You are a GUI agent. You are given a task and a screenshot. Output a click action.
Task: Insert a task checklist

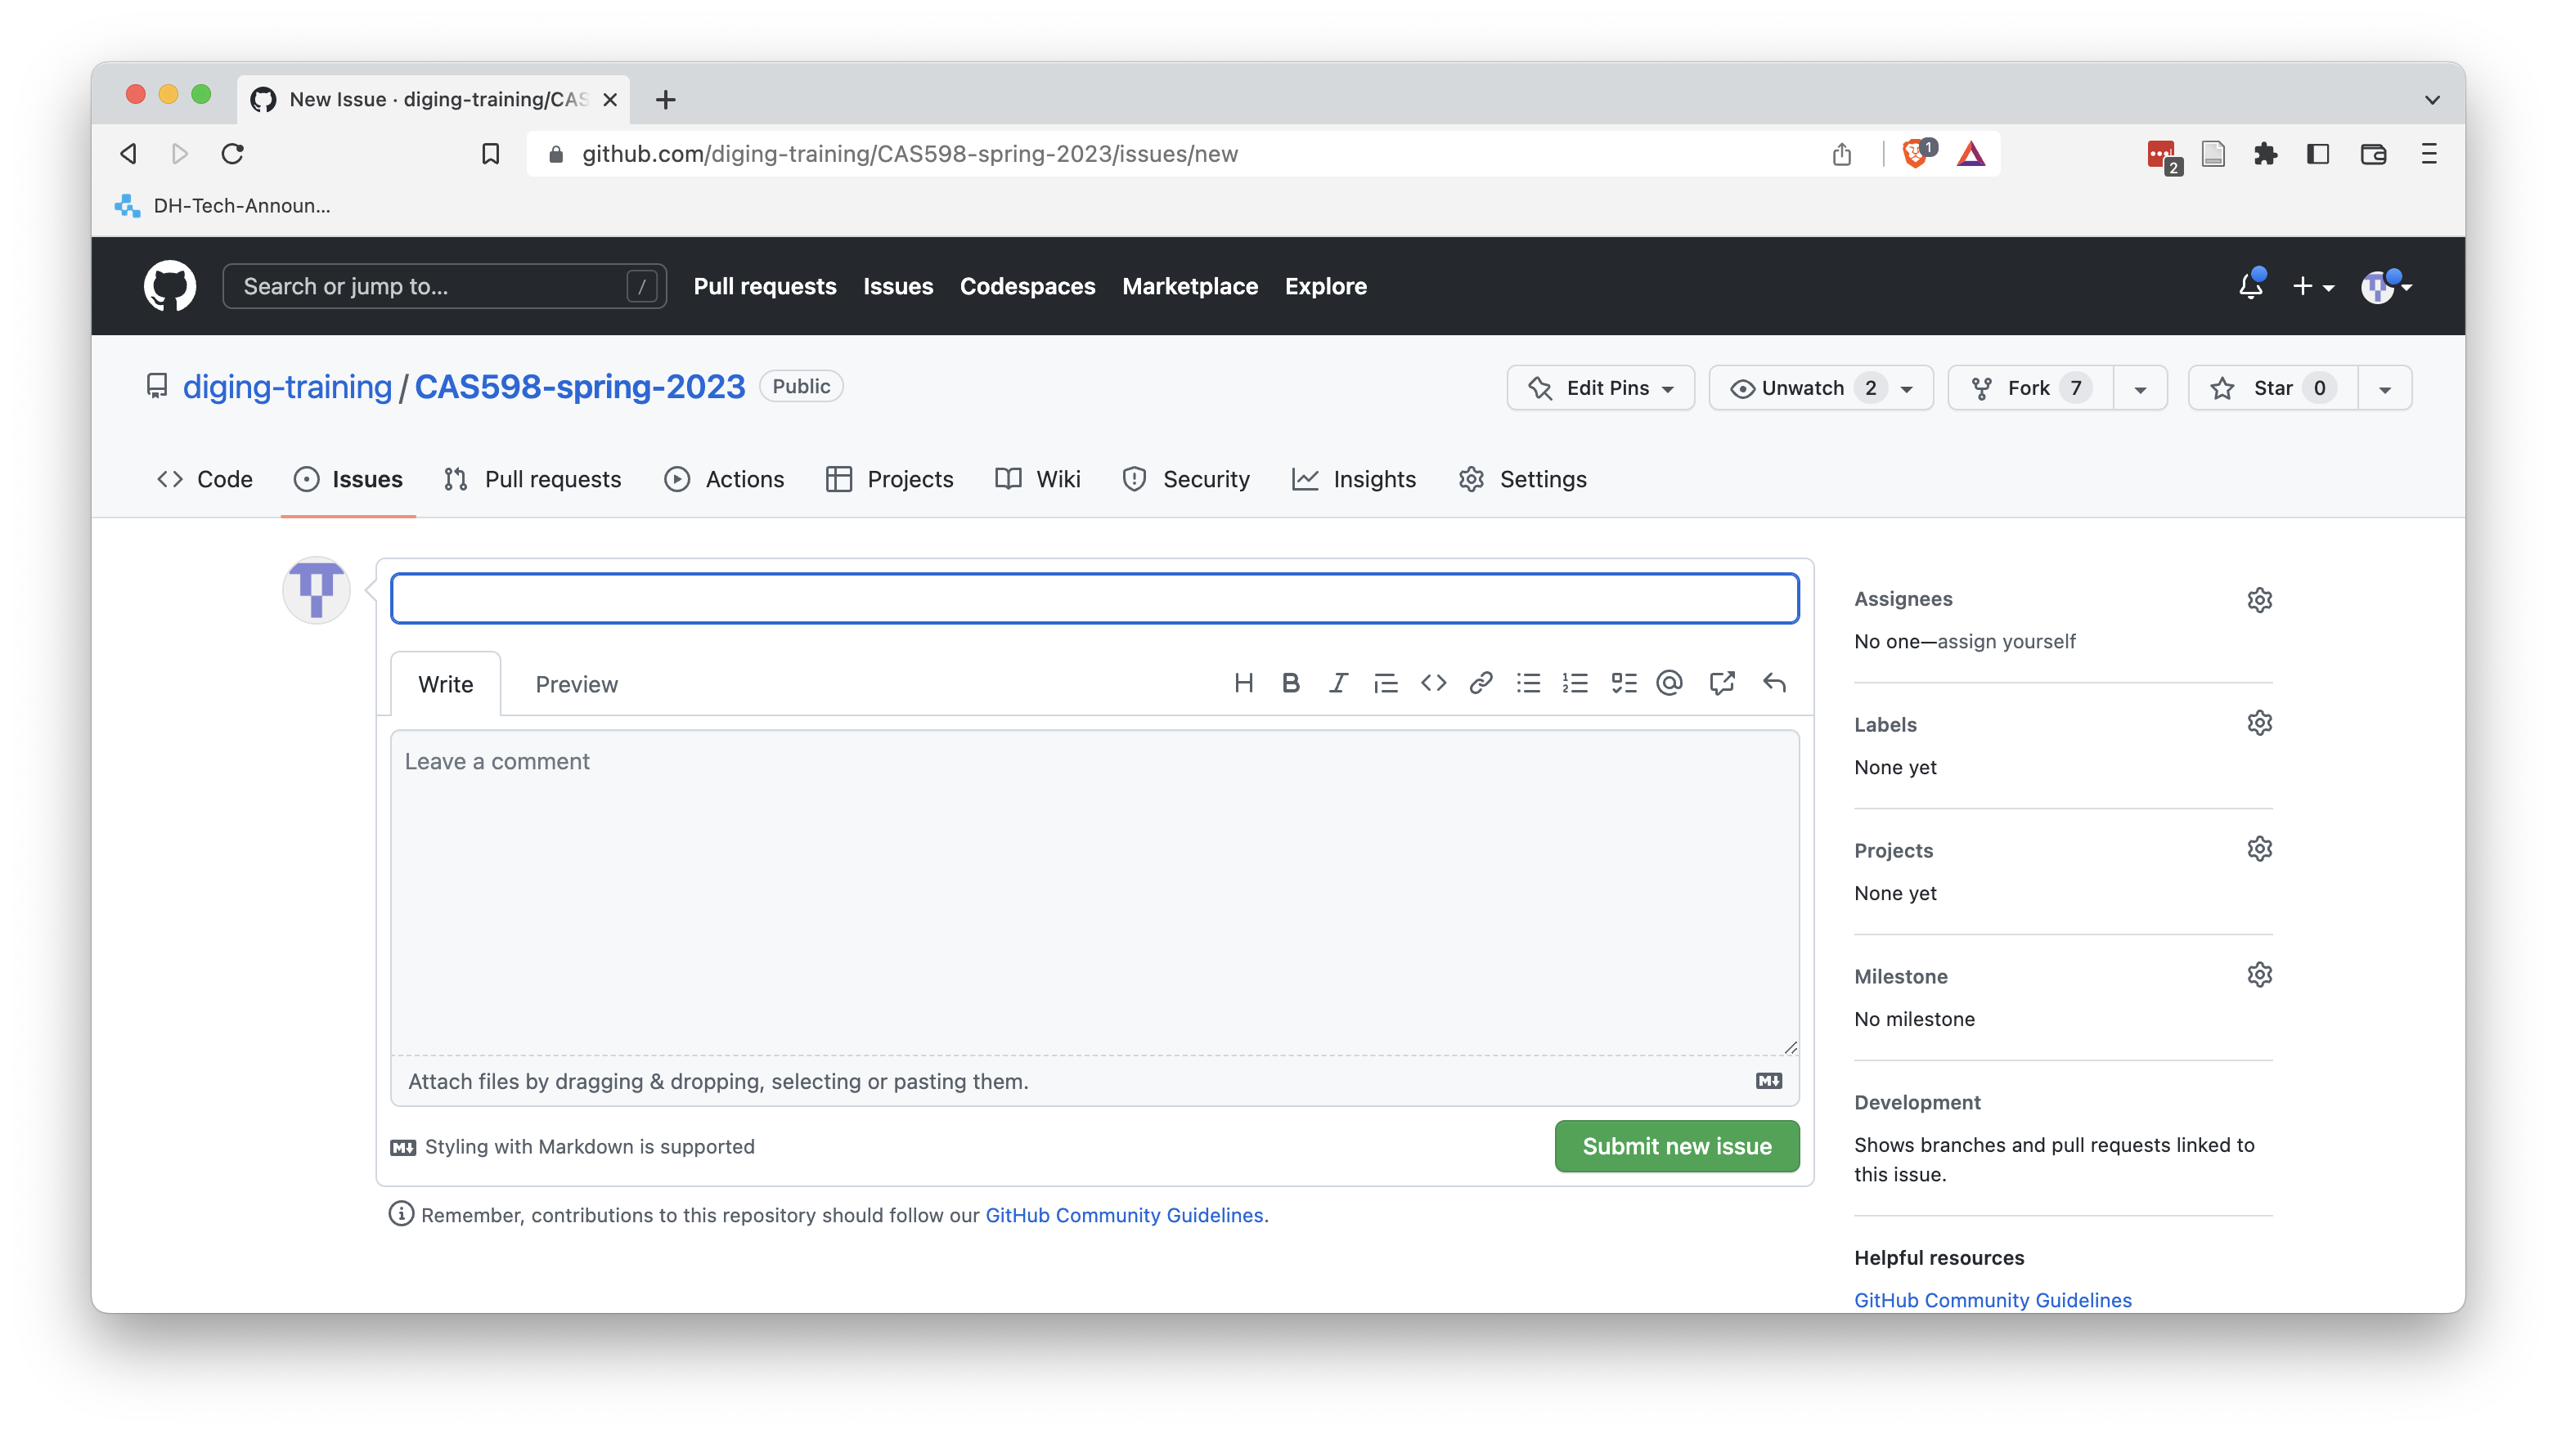tap(1623, 683)
